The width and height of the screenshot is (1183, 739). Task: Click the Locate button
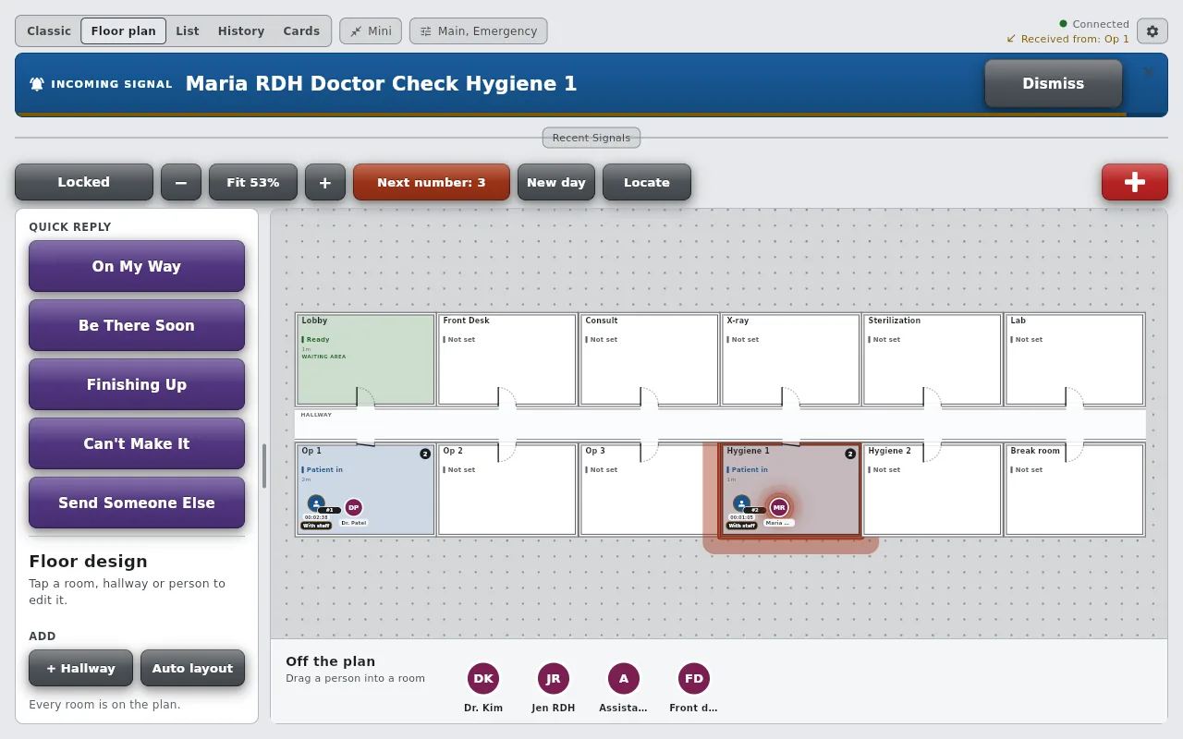(647, 182)
